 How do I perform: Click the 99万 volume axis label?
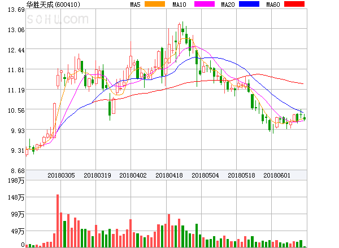click(x=18, y=215)
